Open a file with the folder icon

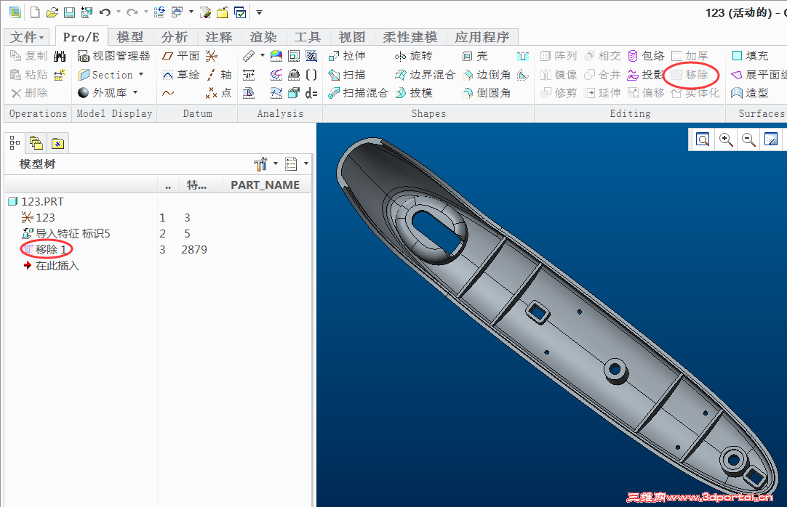[52, 12]
